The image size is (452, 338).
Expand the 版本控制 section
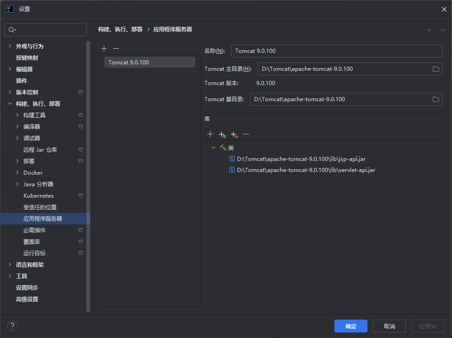10,92
